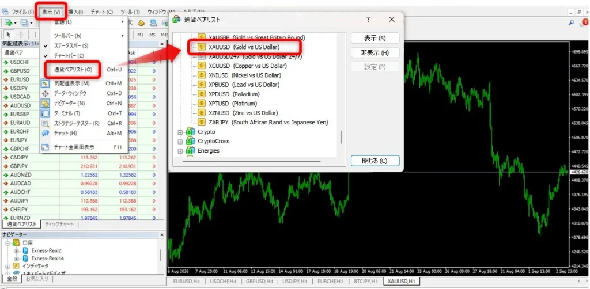Click the USDCHF green arrow icon
This screenshot has width=590, height=289.
pyautogui.click(x=6, y=62)
